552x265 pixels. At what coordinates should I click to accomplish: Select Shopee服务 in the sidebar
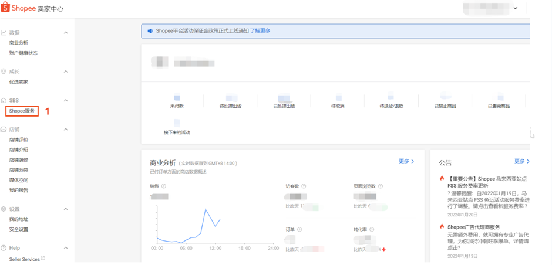(22, 111)
